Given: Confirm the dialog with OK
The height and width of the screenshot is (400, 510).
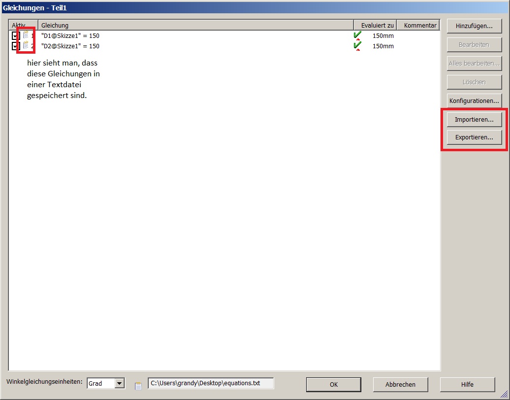Looking at the screenshot, I should coord(334,384).
